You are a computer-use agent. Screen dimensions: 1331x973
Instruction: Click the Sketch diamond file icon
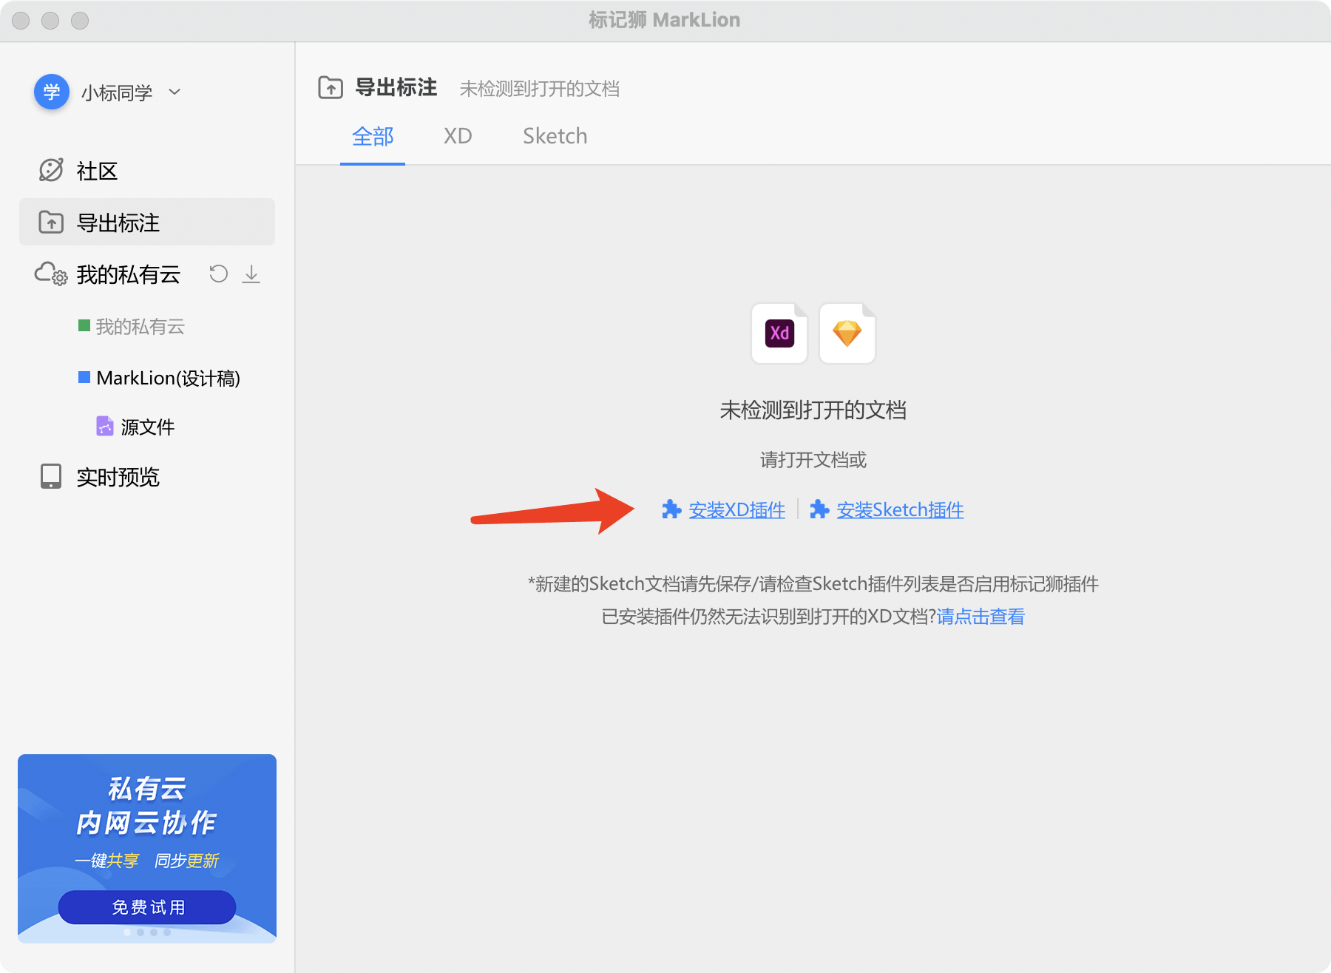(x=847, y=333)
